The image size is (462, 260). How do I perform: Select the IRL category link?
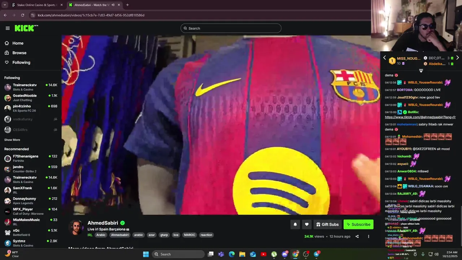click(x=90, y=235)
